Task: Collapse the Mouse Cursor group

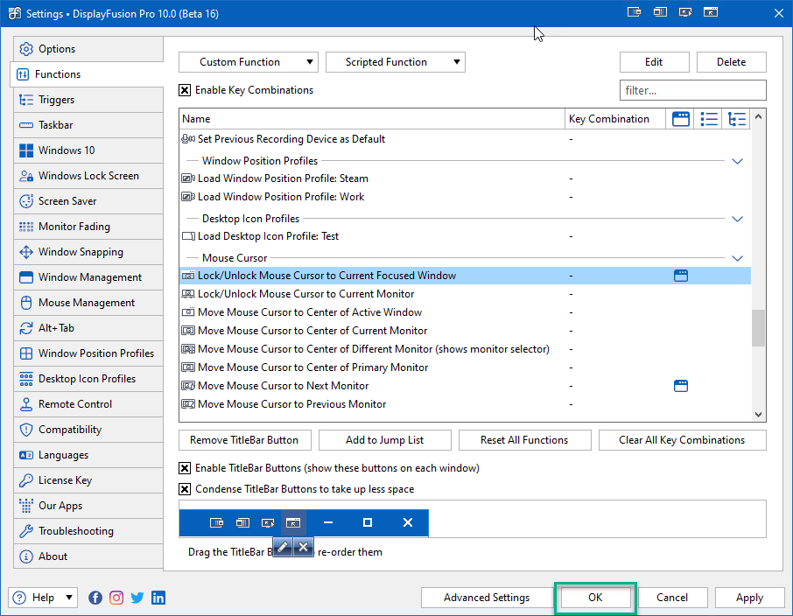Action: tap(737, 258)
